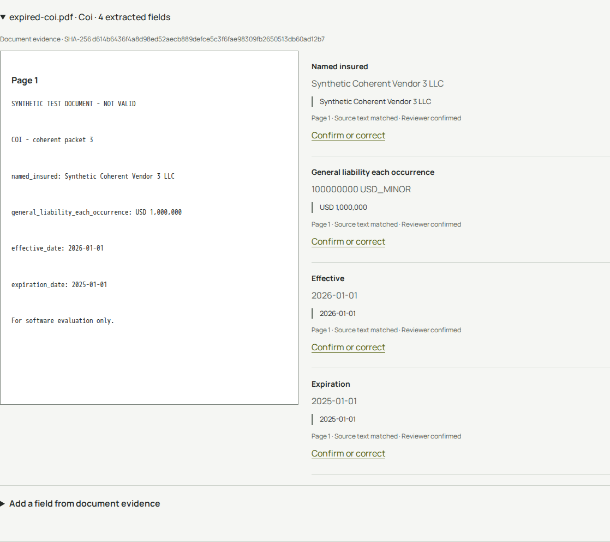Click the USD 1,000,000 quoted source text

click(x=343, y=208)
